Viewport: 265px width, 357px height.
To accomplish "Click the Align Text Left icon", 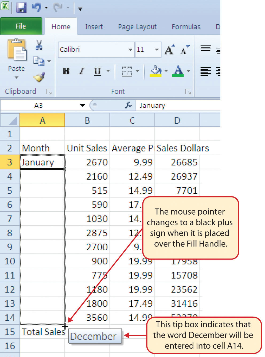I will point(206,71).
